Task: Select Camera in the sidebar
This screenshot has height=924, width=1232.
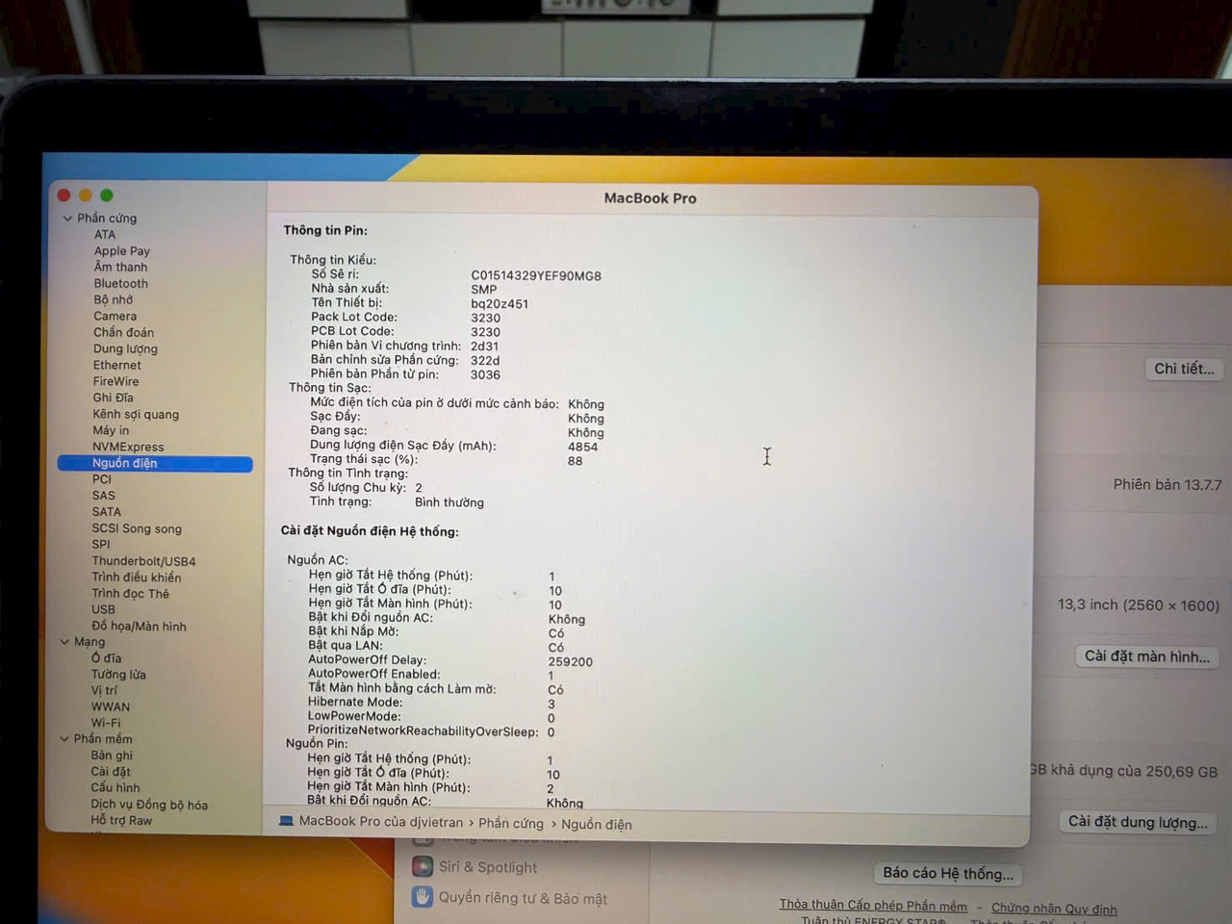Action: click(x=115, y=317)
